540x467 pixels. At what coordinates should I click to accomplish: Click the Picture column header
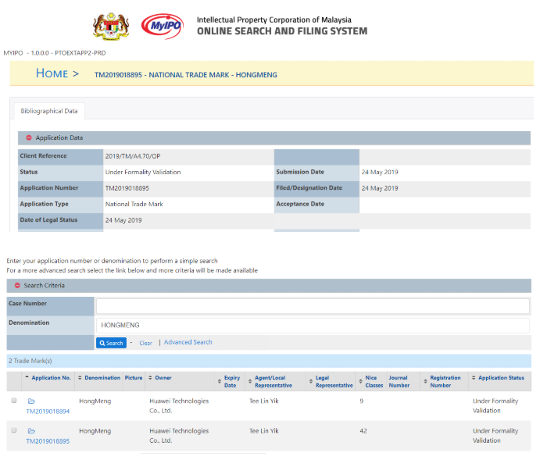[134, 377]
